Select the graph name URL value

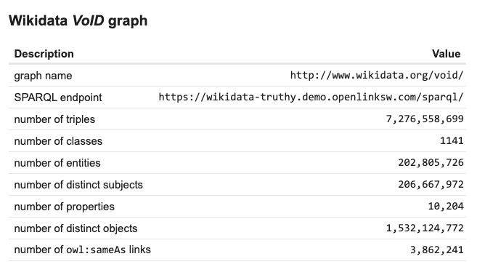pyautogui.click(x=377, y=75)
